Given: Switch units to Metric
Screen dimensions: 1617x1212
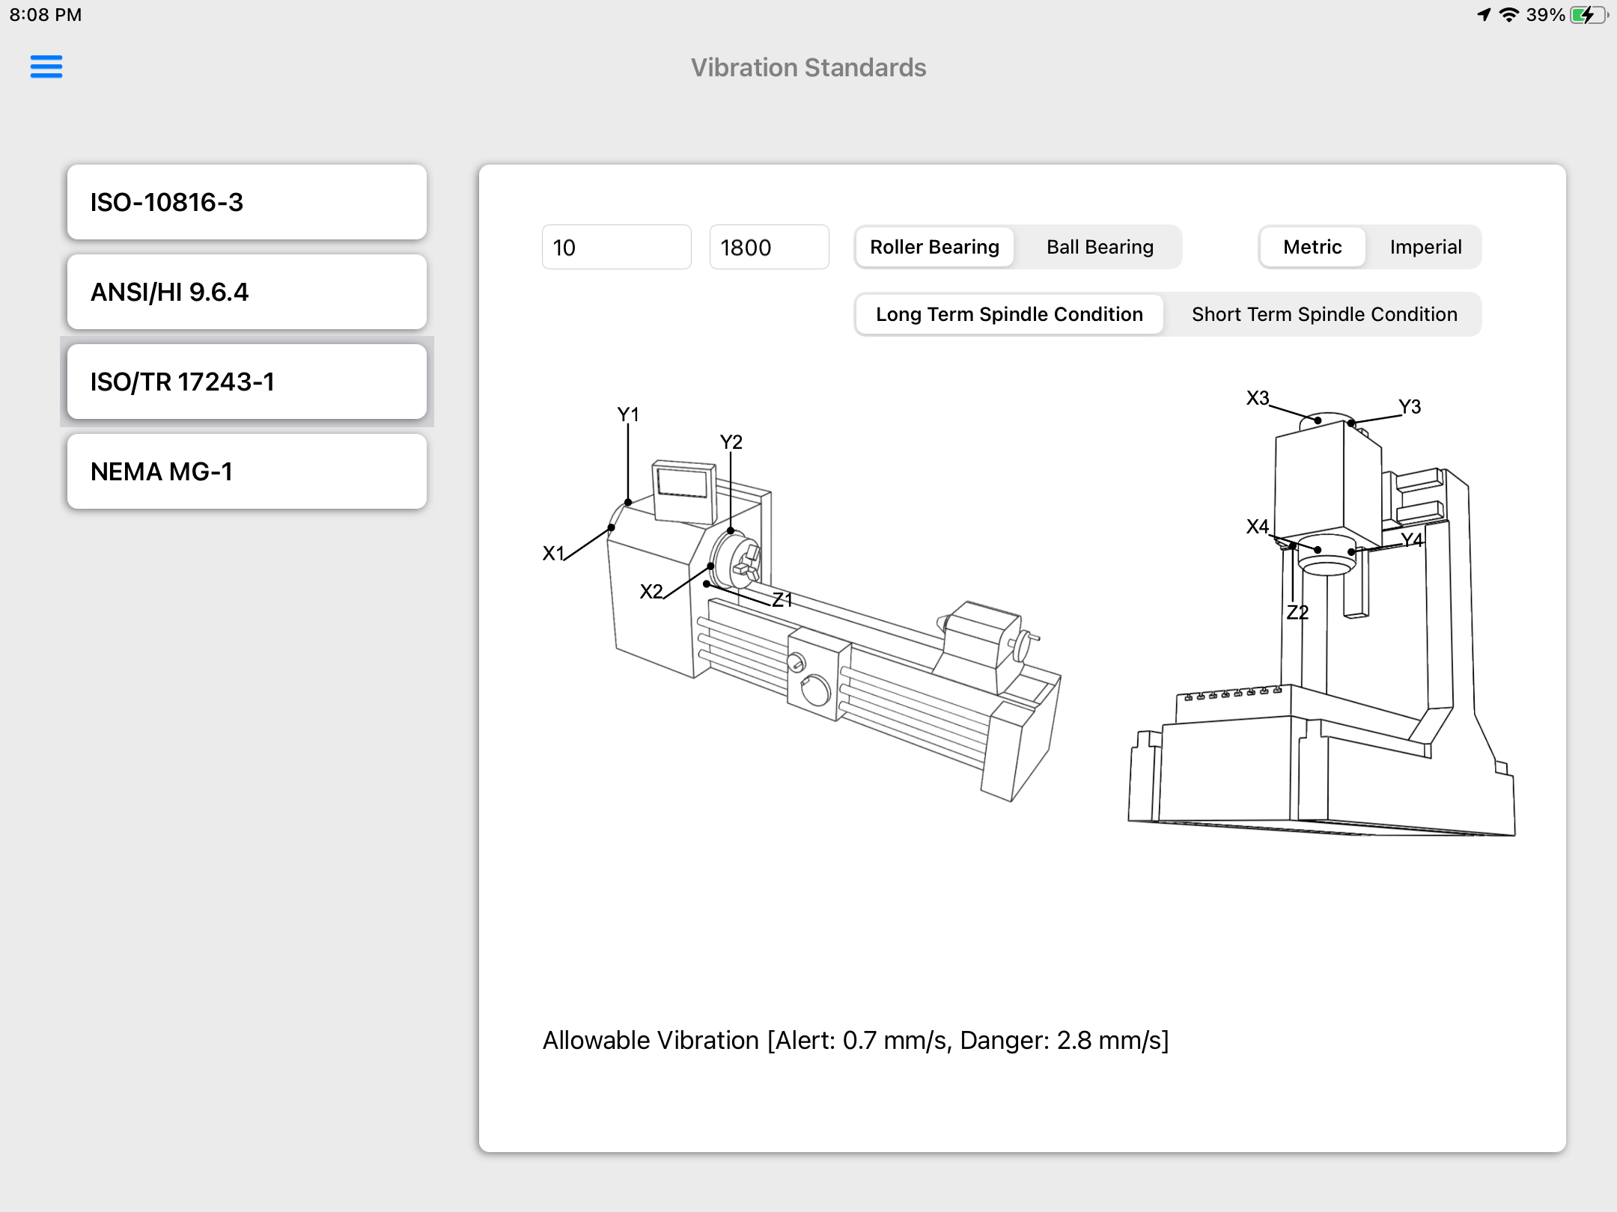Looking at the screenshot, I should (x=1312, y=247).
